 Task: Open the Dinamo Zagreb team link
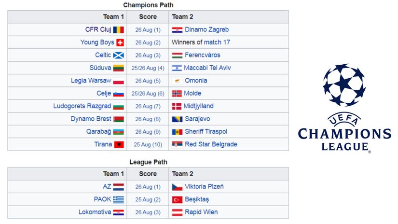[206, 30]
